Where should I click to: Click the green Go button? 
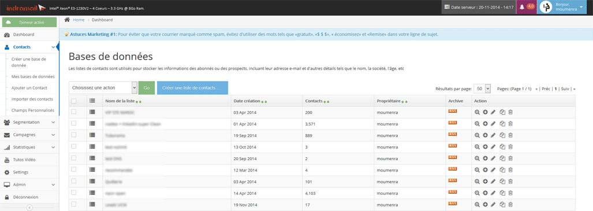pos(147,87)
